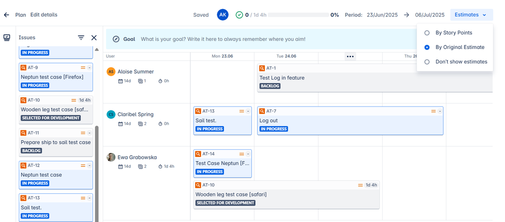Open the end date 06/Jul/2025 picker
This screenshot has height=222, width=505.
(430, 15)
